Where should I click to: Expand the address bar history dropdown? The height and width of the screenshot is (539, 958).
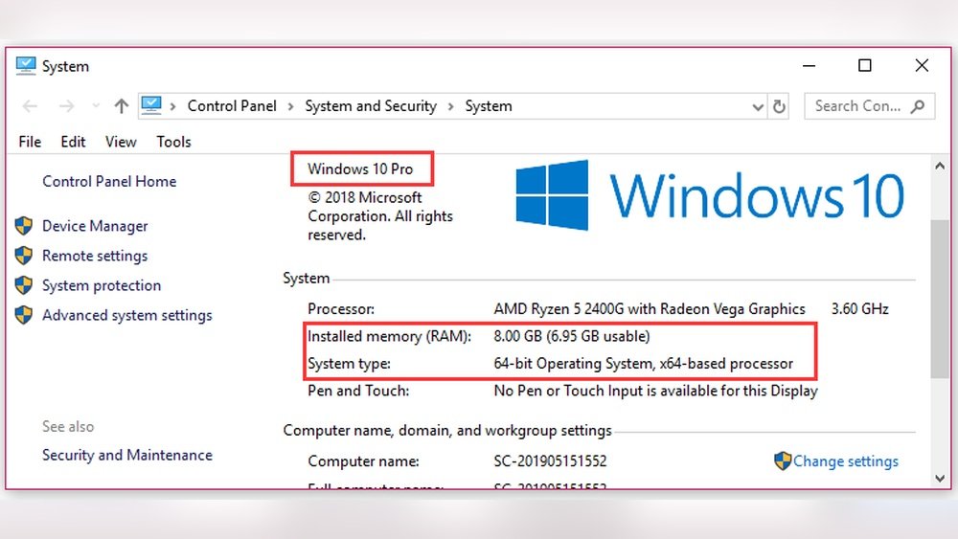coord(758,107)
